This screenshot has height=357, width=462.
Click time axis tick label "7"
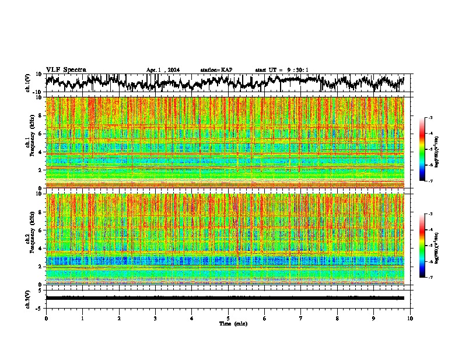coord(301,318)
